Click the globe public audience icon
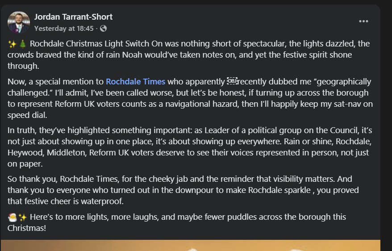This screenshot has width=392, height=251. [104, 28]
